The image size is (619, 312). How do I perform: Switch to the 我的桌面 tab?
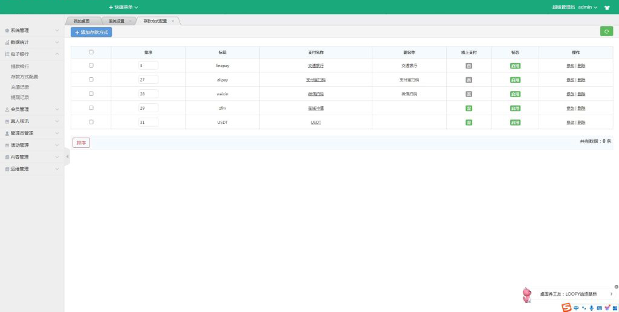(81, 21)
